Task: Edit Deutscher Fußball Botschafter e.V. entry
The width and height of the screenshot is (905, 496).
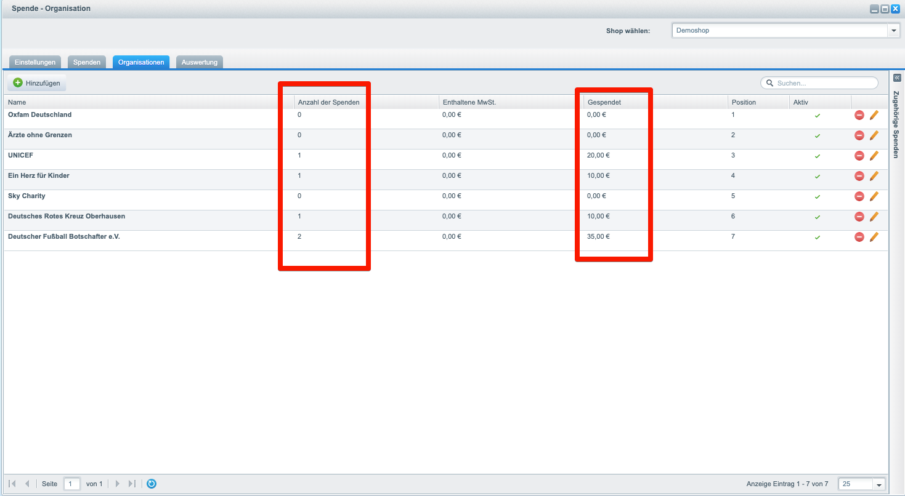Action: [x=874, y=237]
